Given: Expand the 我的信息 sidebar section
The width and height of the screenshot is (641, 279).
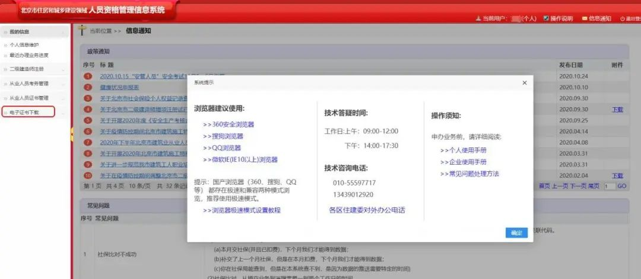Looking at the screenshot, I should [x=34, y=32].
